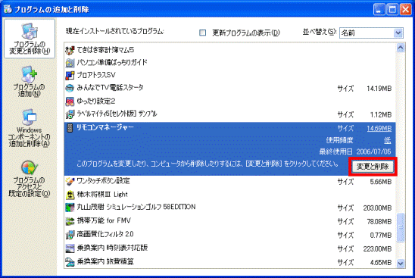This screenshot has width=415, height=278.
Task: Select 乗換案内 旅費精算 entry
Action: [x=229, y=262]
